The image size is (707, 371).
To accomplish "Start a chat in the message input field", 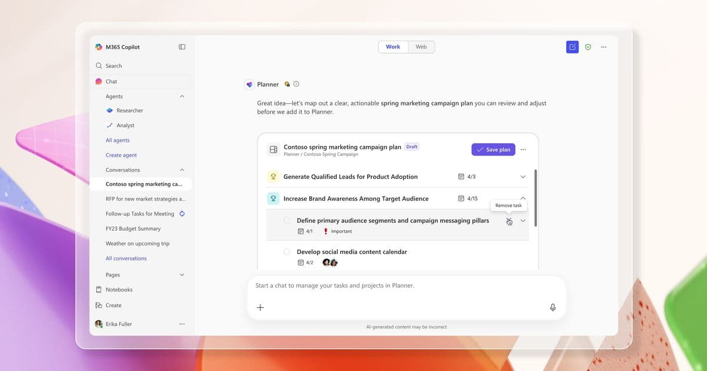I will [x=383, y=285].
